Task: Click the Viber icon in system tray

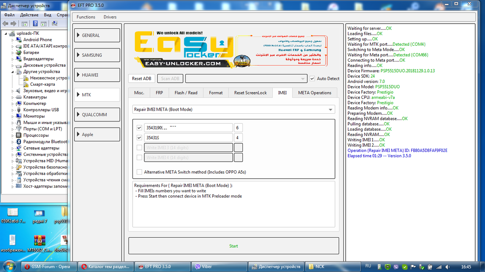Action: coord(397,266)
